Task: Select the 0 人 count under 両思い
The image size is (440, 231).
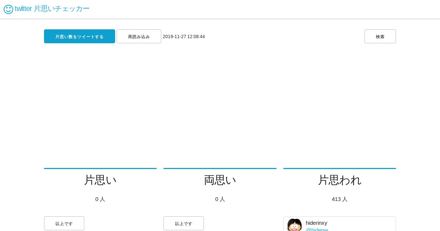Action: coord(220,199)
